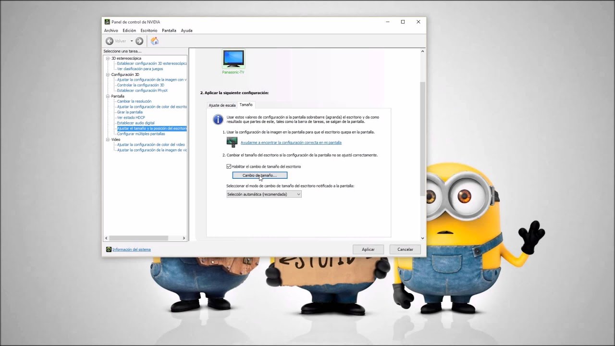Click the blue information icon
Image resolution: width=615 pixels, height=346 pixels.
tap(218, 119)
